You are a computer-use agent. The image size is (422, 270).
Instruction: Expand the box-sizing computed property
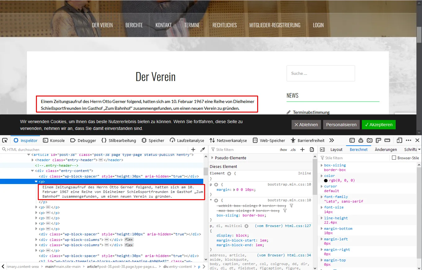[322, 165]
